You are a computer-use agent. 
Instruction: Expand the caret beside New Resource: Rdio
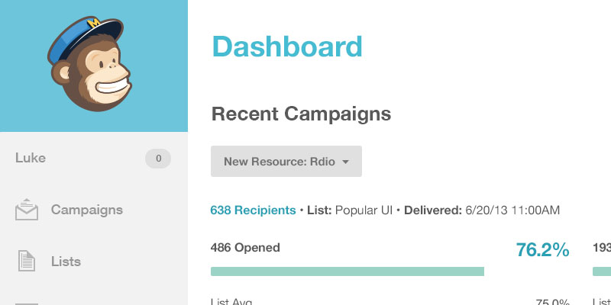click(x=346, y=162)
